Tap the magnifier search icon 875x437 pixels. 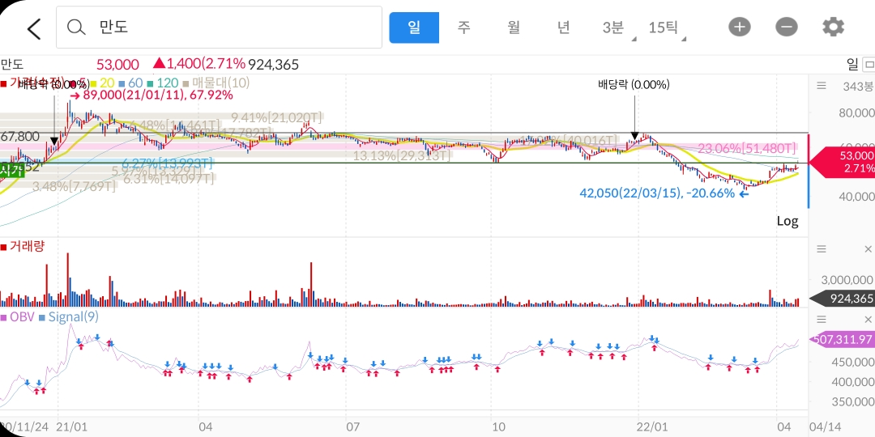tap(75, 28)
